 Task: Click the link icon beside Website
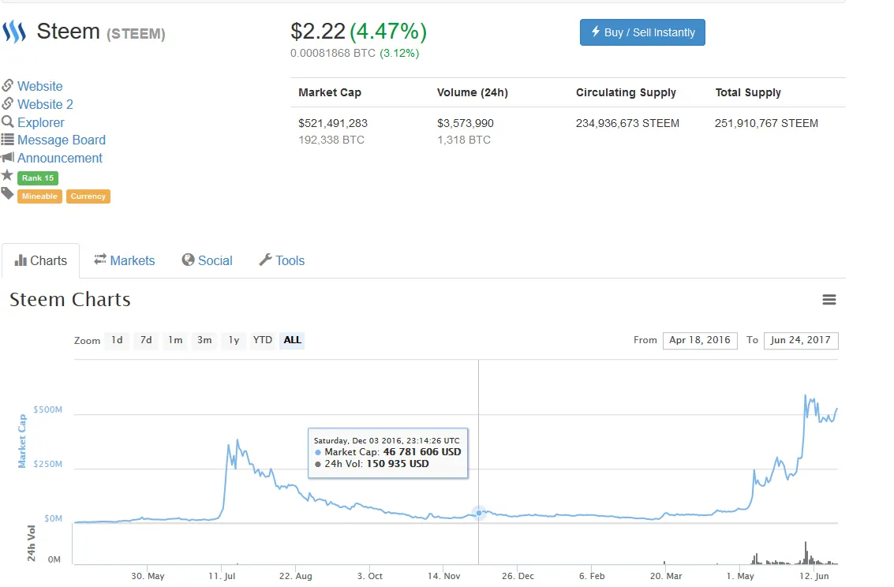pos(7,85)
